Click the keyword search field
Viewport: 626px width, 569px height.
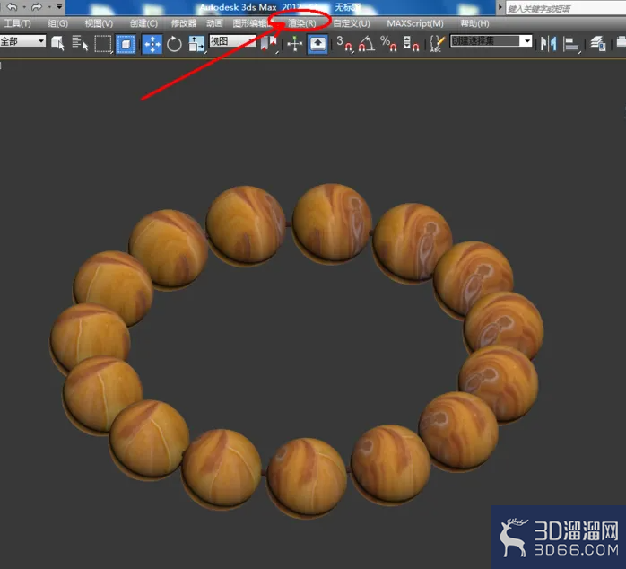(x=566, y=8)
